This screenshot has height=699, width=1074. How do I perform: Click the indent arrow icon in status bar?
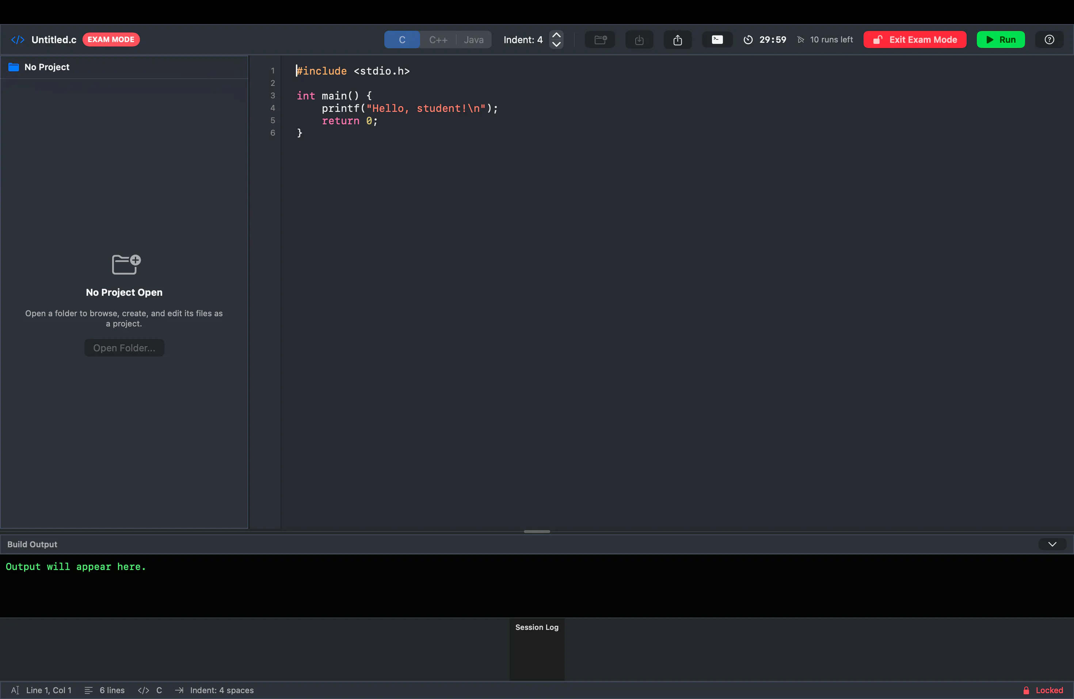[179, 690]
